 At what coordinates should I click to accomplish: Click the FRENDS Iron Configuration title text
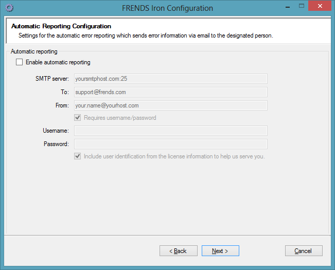pyautogui.click(x=168, y=8)
